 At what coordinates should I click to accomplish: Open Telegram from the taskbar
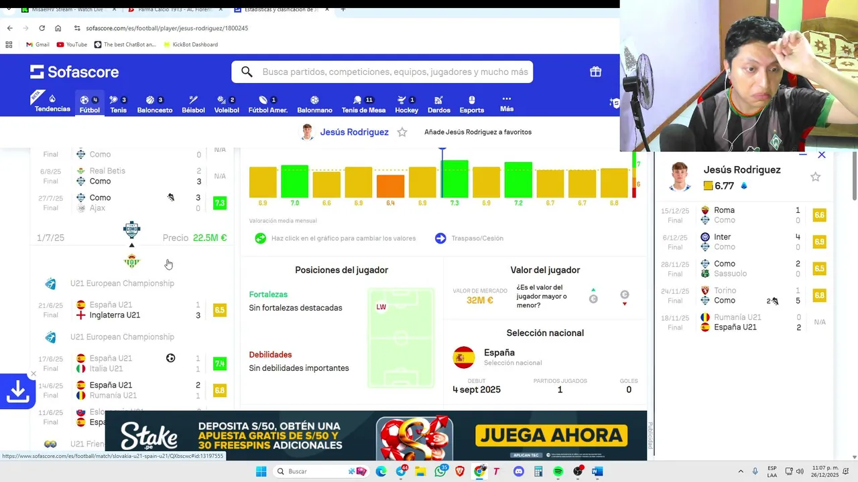(x=401, y=471)
